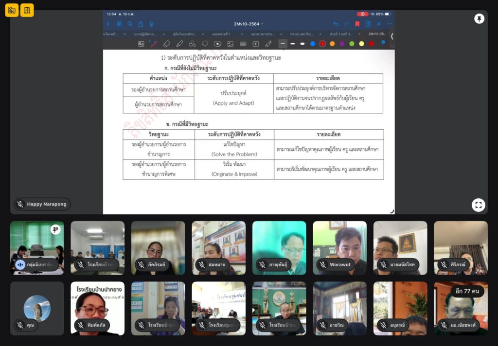Select the eraser tool in toolbar
This screenshot has height=346, width=498.
point(166,44)
